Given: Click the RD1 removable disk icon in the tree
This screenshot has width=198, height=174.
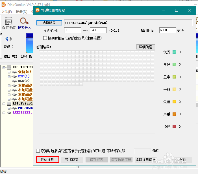Looking at the screenshot, I should pos(9,104).
